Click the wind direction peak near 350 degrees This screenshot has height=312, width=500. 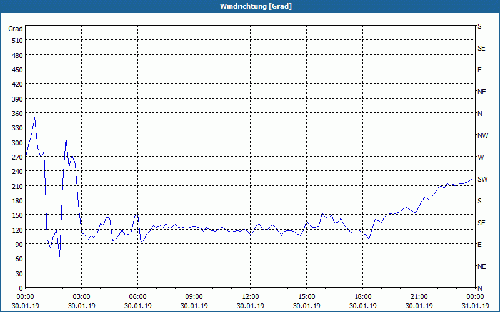click(x=34, y=118)
